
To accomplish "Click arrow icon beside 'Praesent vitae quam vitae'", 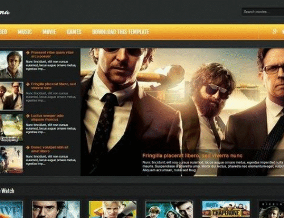I will click(28, 52).
